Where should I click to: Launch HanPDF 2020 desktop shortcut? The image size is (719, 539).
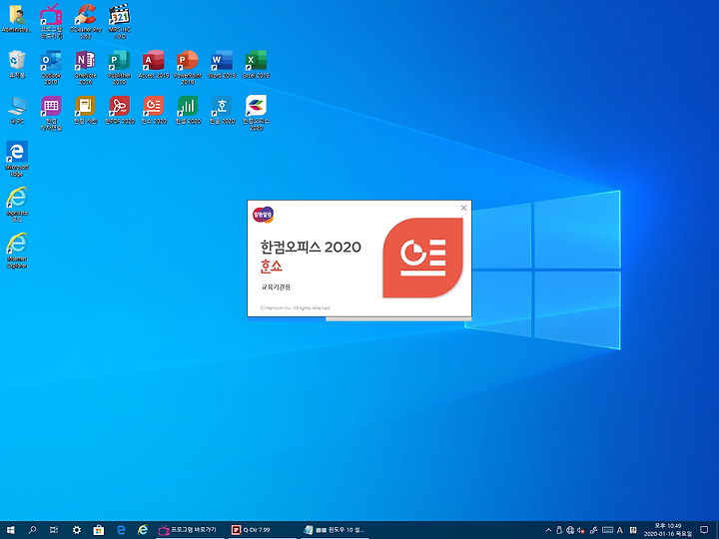click(x=119, y=110)
